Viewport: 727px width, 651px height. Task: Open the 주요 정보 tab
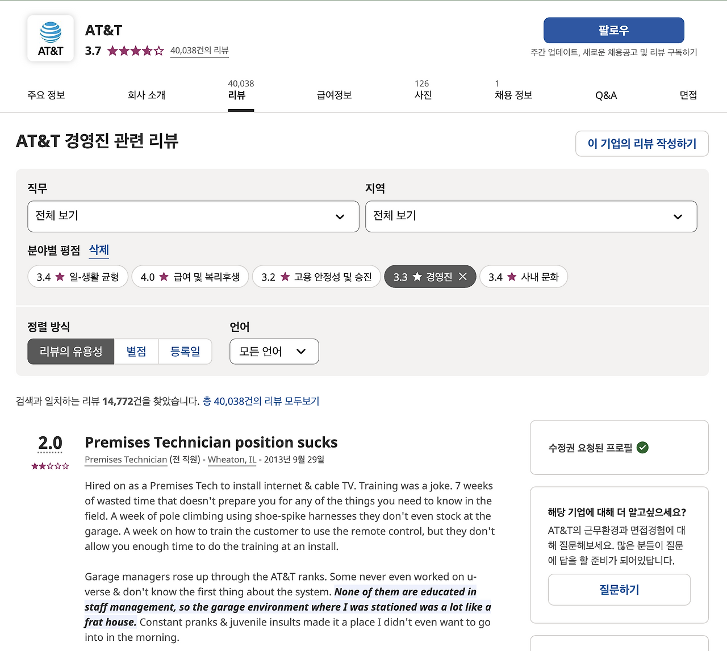46,95
